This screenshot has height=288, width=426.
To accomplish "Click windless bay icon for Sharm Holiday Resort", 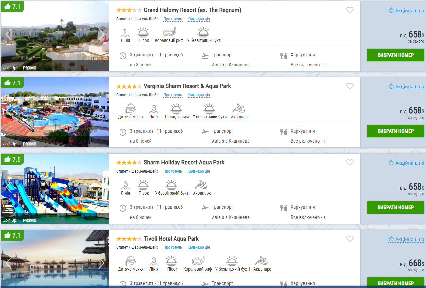I will tap(172, 185).
